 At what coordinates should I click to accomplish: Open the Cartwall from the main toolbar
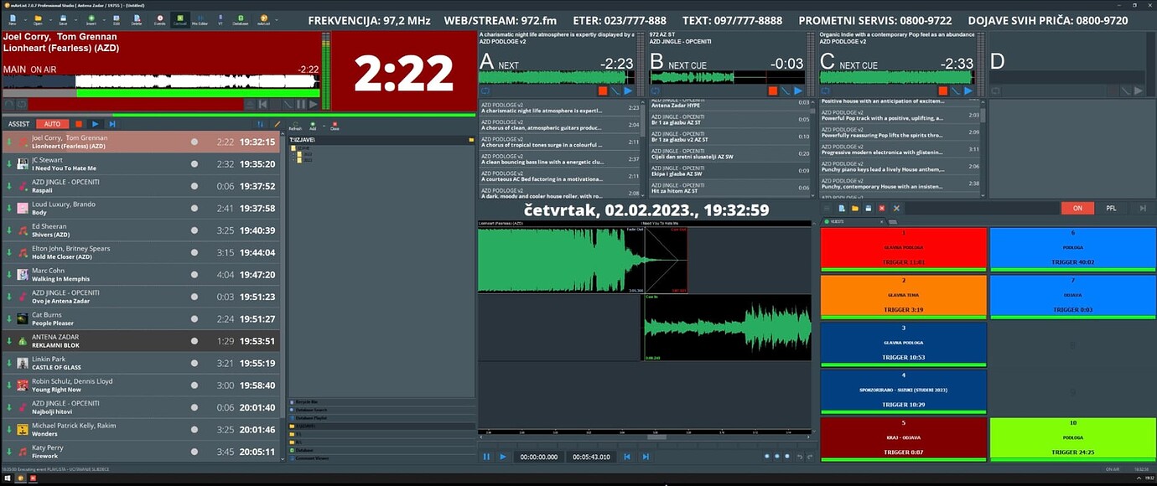tap(180, 18)
